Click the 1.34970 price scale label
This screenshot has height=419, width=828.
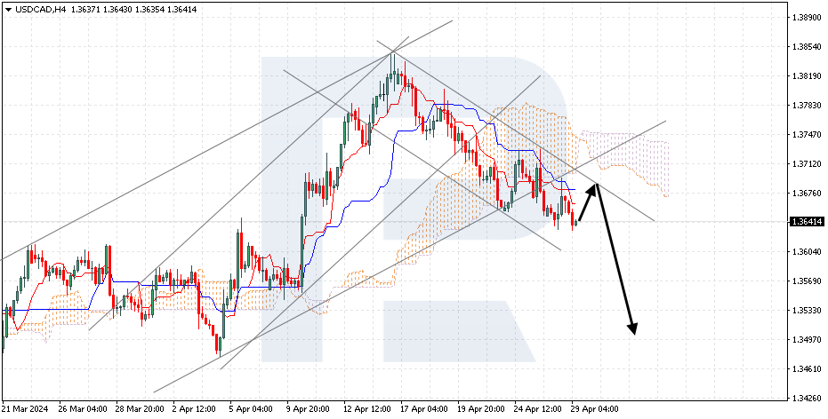[x=807, y=339]
